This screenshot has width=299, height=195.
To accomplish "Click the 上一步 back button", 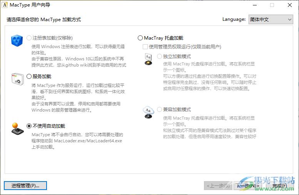I will (x=218, y=186).
